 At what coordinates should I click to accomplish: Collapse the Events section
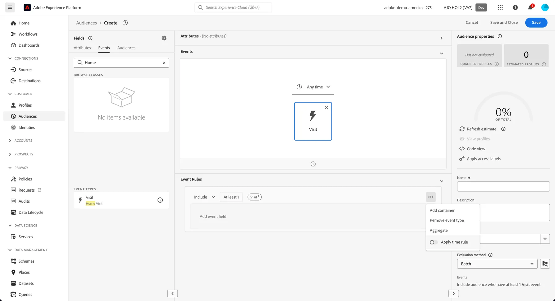[441, 53]
